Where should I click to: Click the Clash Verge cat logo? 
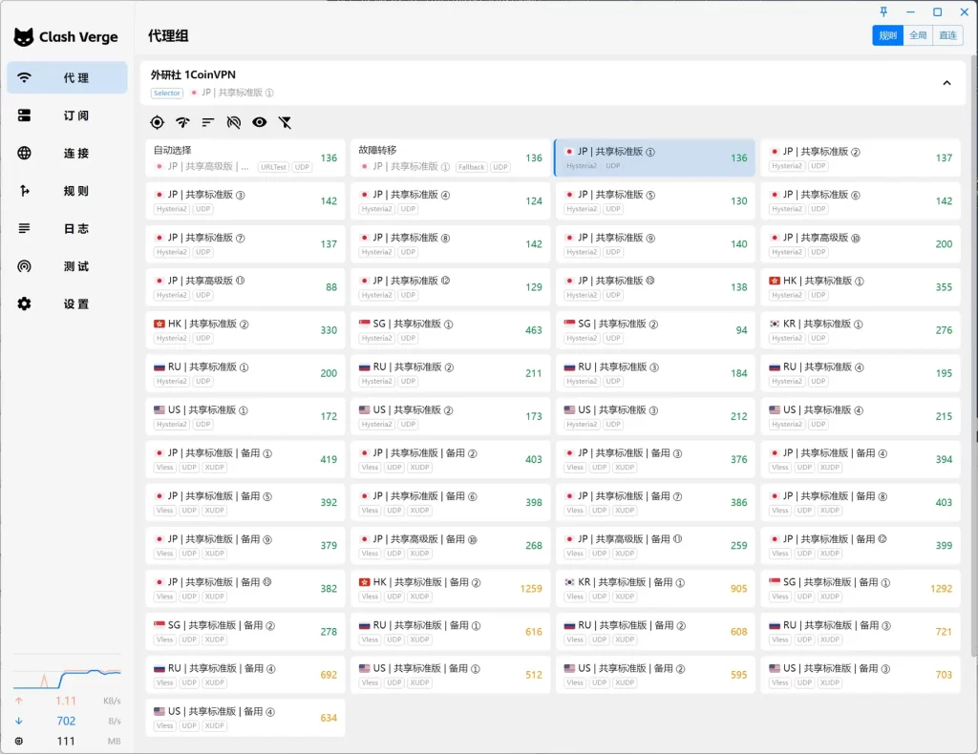pos(24,37)
